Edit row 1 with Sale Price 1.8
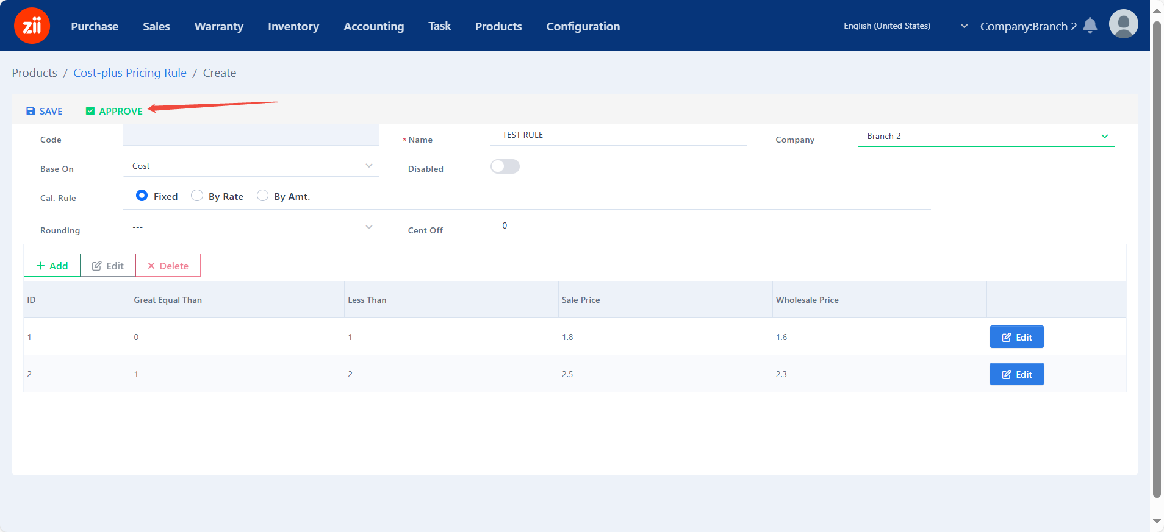 pos(1016,337)
